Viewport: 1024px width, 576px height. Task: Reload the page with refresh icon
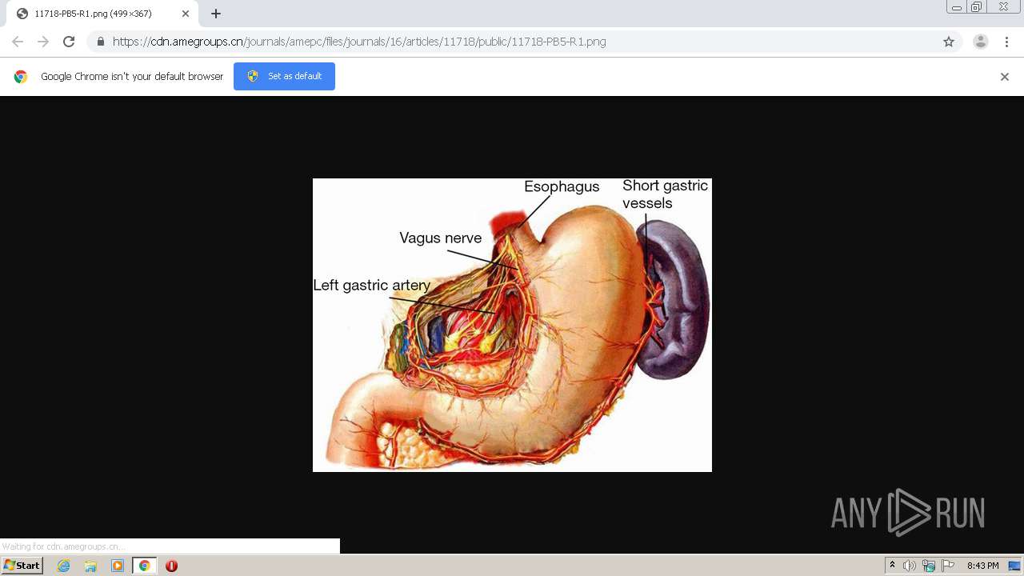69,42
